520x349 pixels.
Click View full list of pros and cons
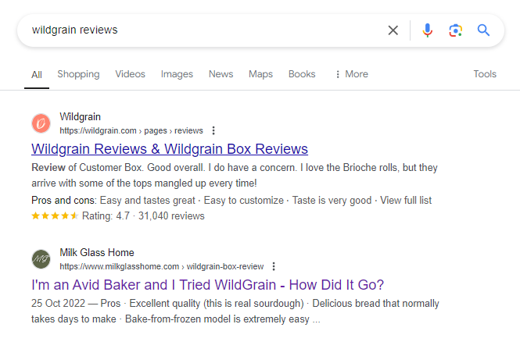[406, 201]
